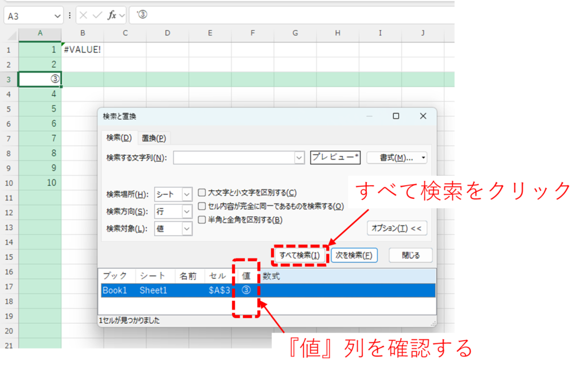Open the 検索方向 dropdown
The width and height of the screenshot is (587, 376).
pyautogui.click(x=187, y=211)
